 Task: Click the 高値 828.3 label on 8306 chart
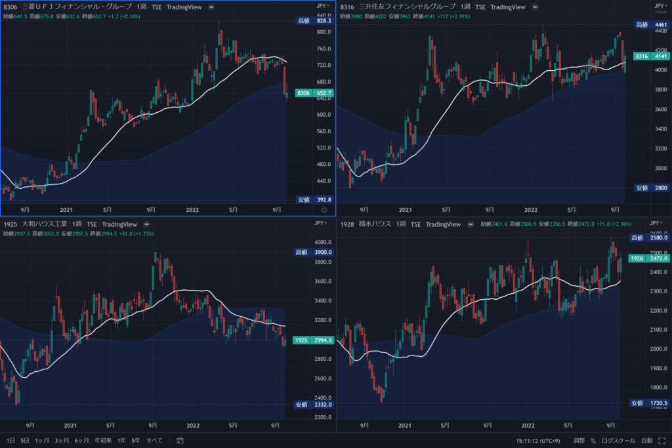pos(315,20)
